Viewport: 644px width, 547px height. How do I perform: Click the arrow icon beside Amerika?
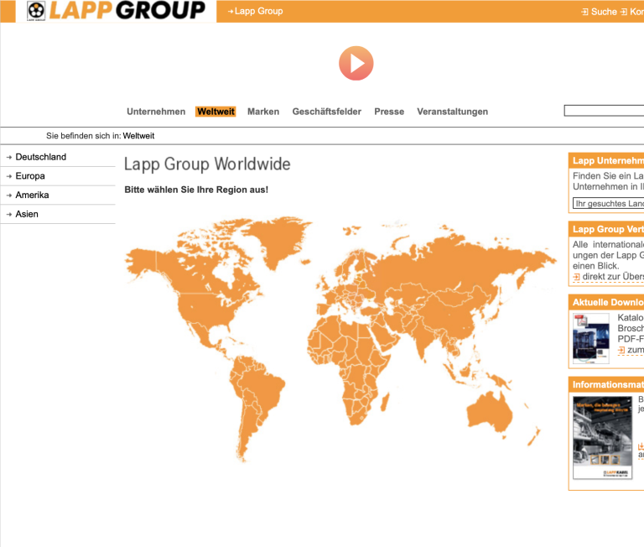coord(9,195)
